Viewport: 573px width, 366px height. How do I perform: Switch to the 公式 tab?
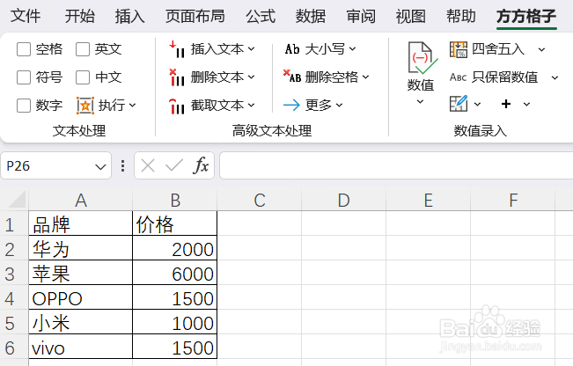(261, 16)
